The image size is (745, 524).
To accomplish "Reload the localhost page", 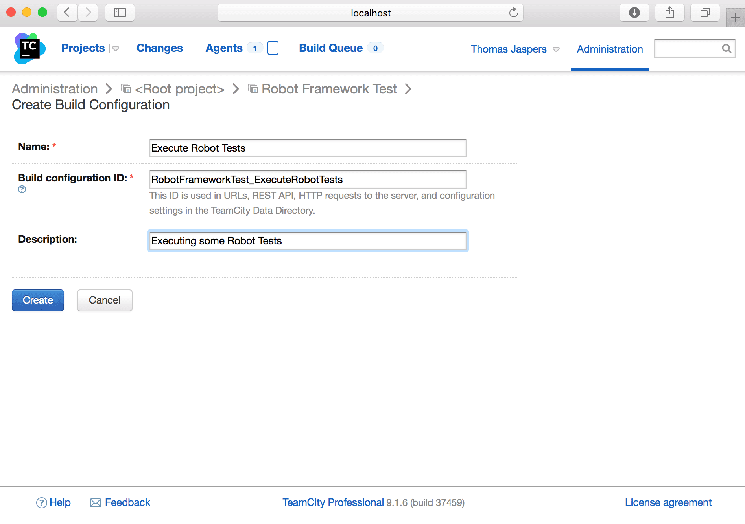I will [513, 13].
